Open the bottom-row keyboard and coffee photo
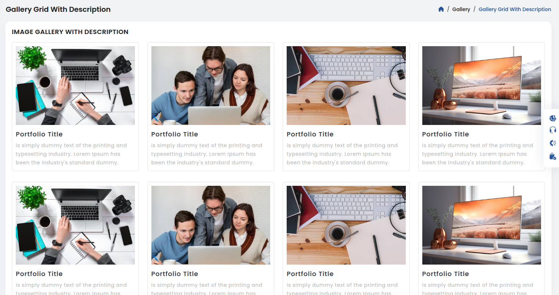 pyautogui.click(x=346, y=225)
